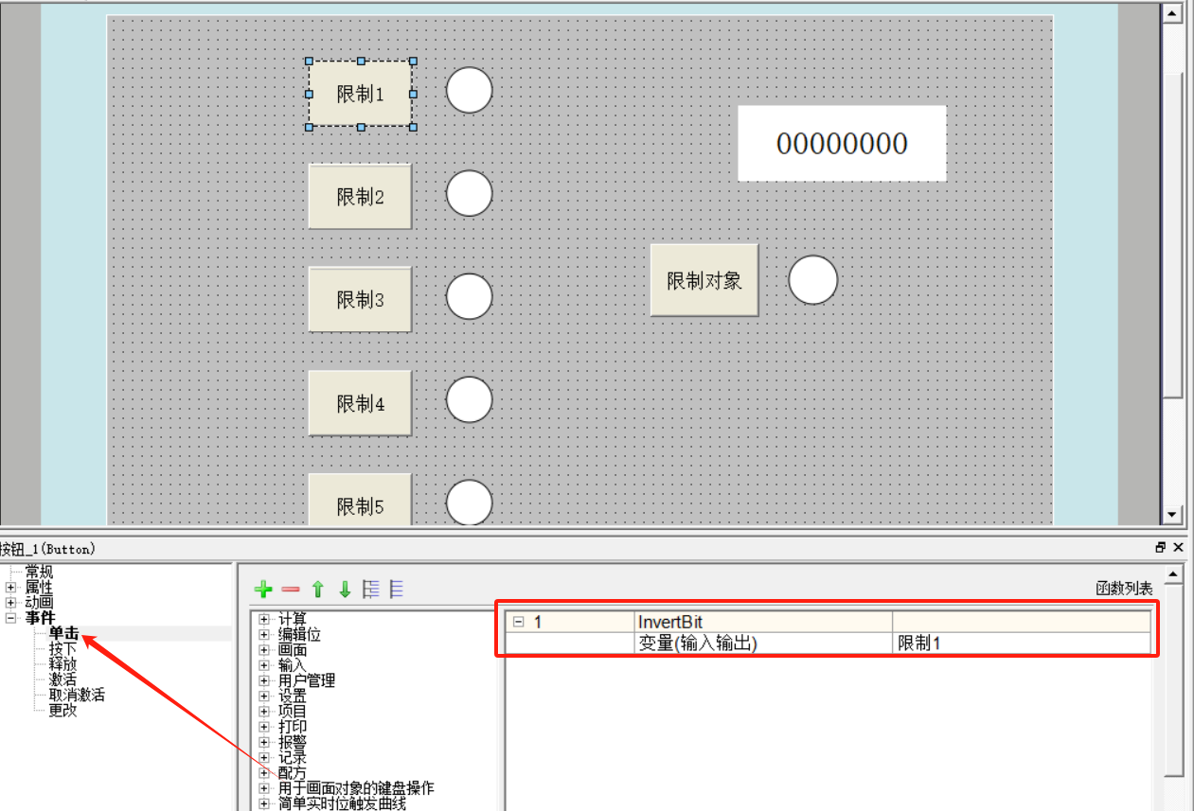Screen dimensions: 1194x811
Task: Select the circle indicator next to 限制2
Action: tap(470, 194)
